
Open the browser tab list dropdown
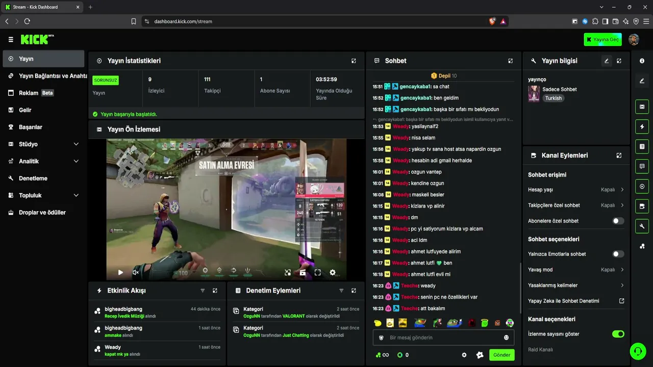click(x=601, y=7)
